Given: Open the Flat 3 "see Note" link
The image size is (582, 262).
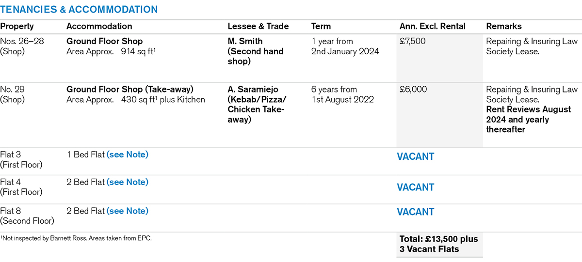Looking at the screenshot, I should (128, 155).
